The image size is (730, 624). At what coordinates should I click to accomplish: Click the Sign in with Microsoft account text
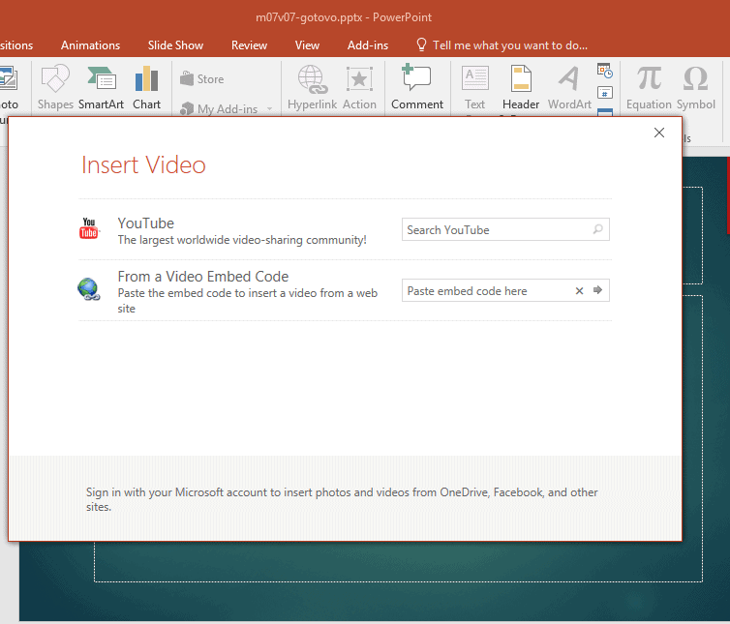[x=342, y=499]
